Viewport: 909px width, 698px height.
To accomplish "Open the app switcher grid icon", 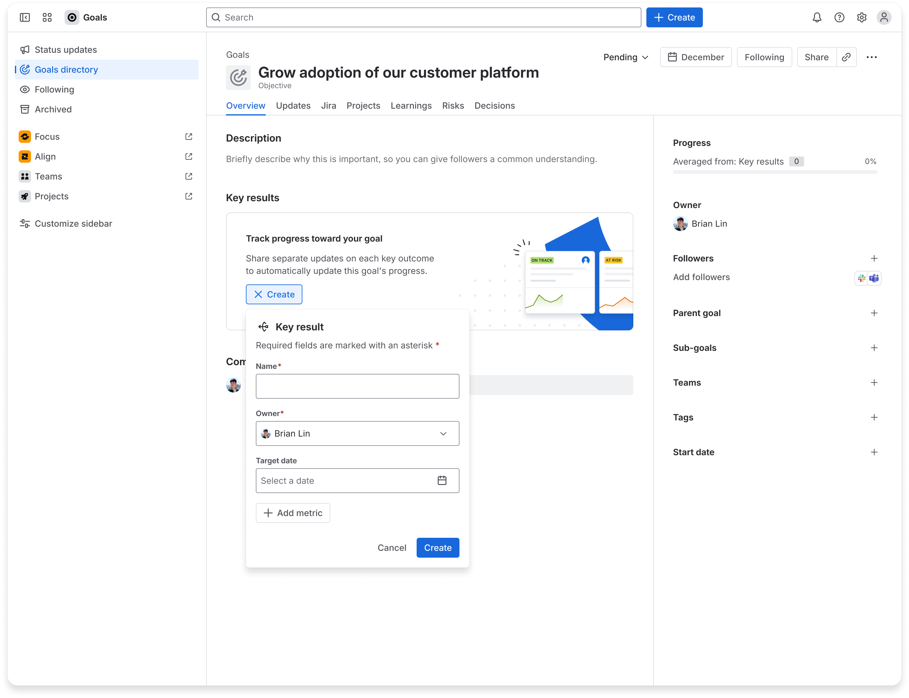I will (x=47, y=17).
